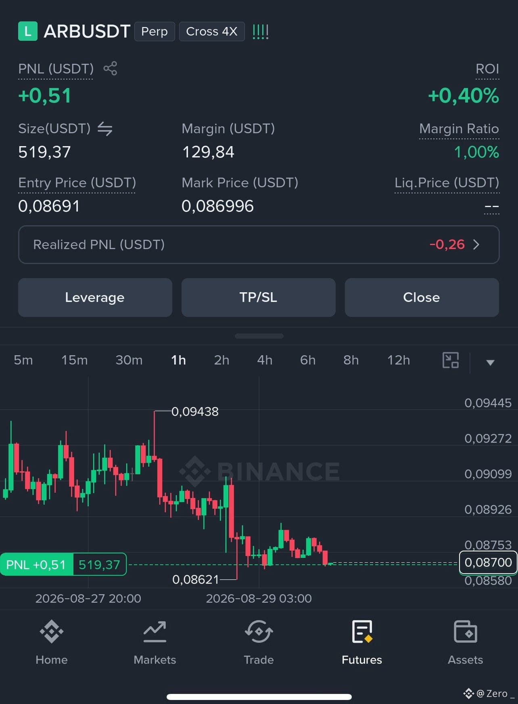Tap the 2026-08-27 20:00 time label
This screenshot has width=518, height=704.
pos(88,598)
